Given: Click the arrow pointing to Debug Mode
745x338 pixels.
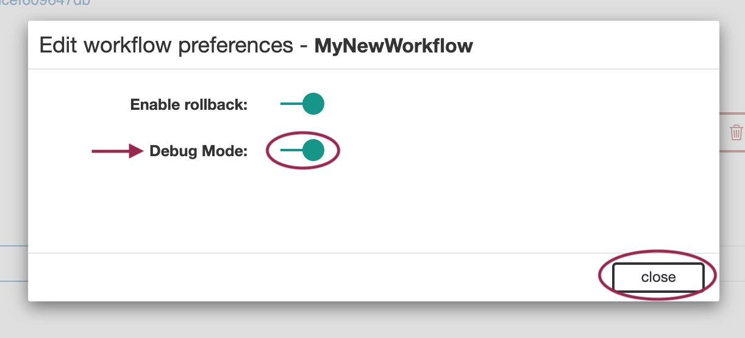Looking at the screenshot, I should coord(117,151).
